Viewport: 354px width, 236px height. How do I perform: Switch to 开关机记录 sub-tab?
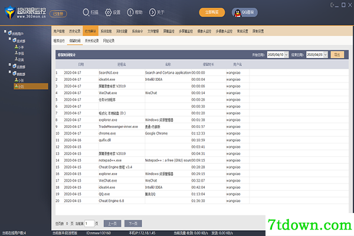click(91, 41)
